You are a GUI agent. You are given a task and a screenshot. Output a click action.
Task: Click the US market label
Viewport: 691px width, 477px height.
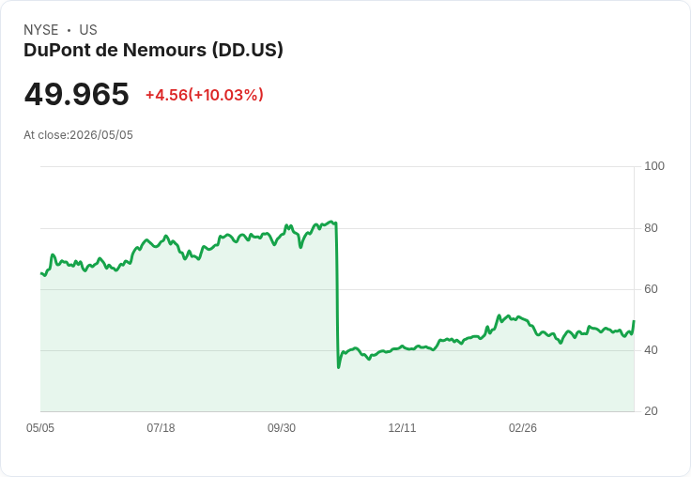(88, 30)
